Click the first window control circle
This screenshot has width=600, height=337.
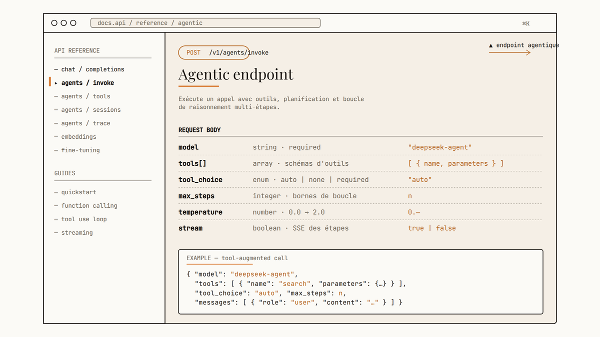click(x=54, y=23)
